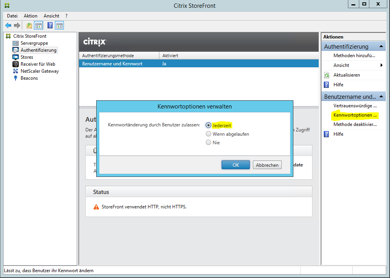Click the Back arrow toolbar icon
This screenshot has height=278, width=390.
point(8,25)
